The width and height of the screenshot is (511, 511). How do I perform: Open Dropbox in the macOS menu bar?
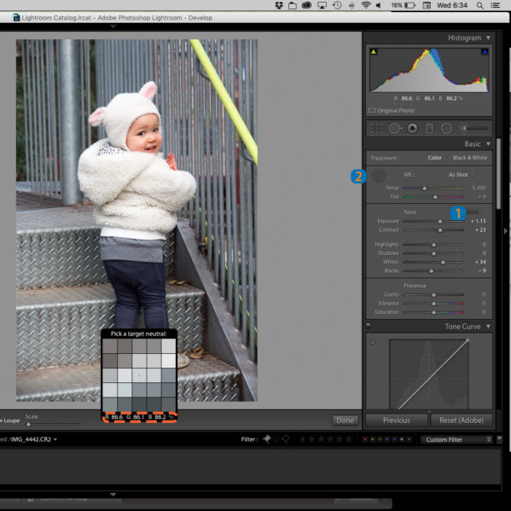279,5
